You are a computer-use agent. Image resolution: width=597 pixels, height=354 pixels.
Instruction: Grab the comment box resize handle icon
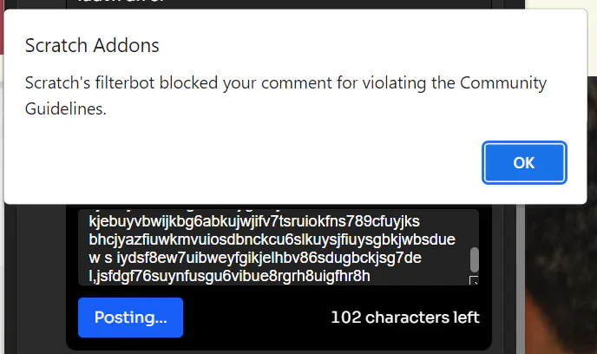click(474, 280)
